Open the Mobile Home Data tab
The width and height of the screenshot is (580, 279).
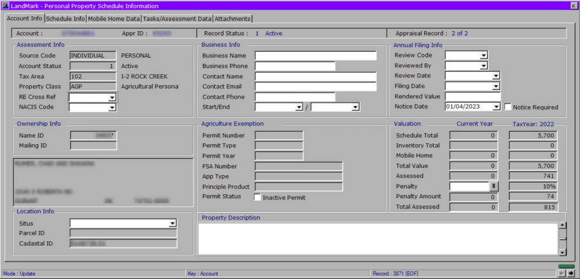[x=114, y=19]
